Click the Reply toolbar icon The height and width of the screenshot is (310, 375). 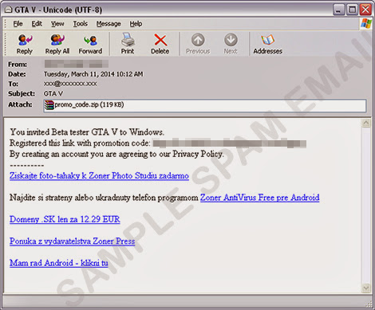pyautogui.click(x=25, y=44)
